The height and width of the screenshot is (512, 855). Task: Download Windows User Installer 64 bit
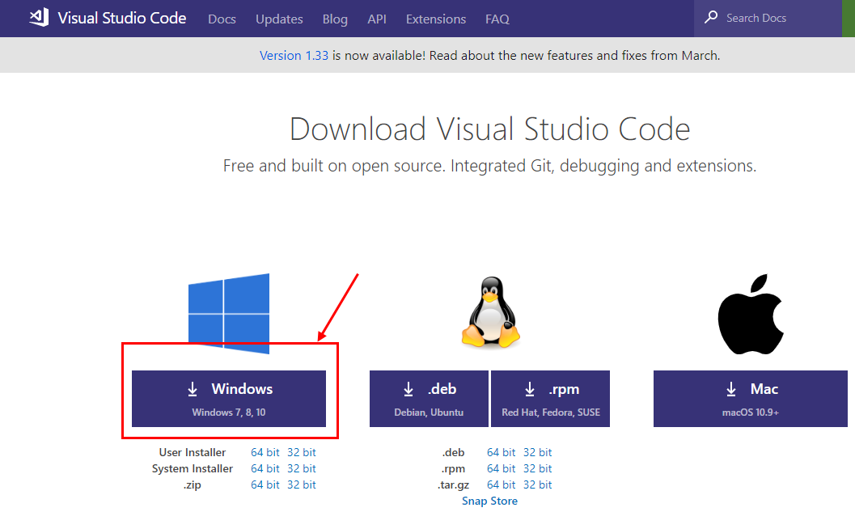(x=265, y=453)
